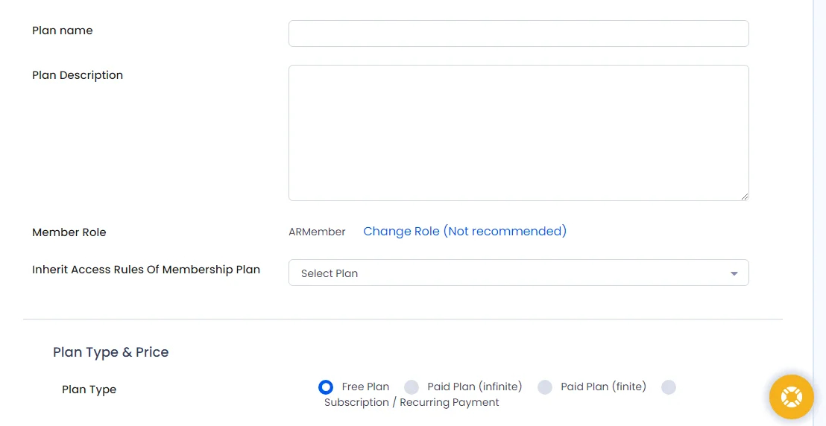Pick the Paid Plan (finite) radio button

[545, 387]
